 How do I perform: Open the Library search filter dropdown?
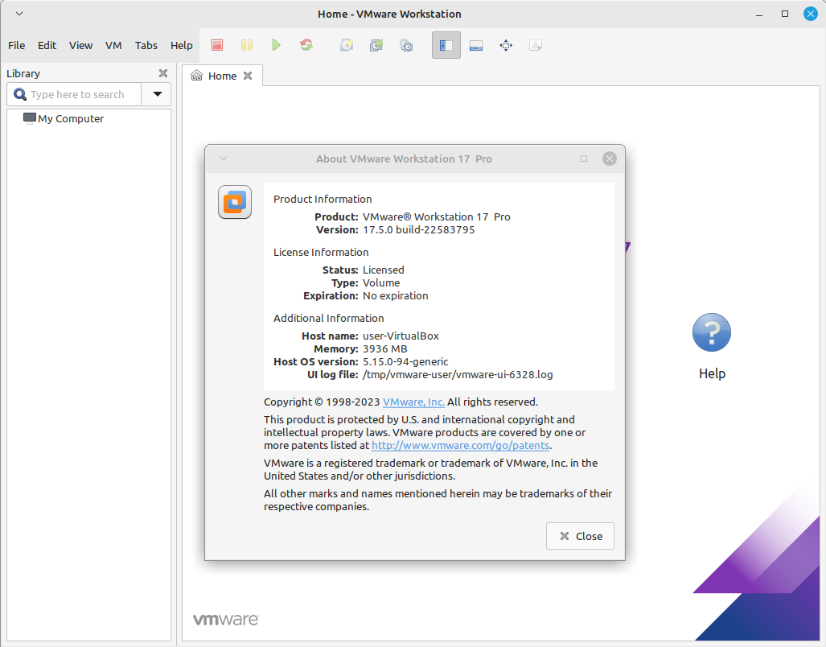pos(157,94)
